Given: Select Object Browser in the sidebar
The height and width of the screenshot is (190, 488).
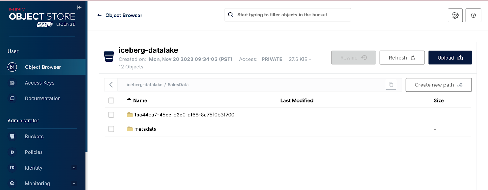Looking at the screenshot, I should coord(43,67).
